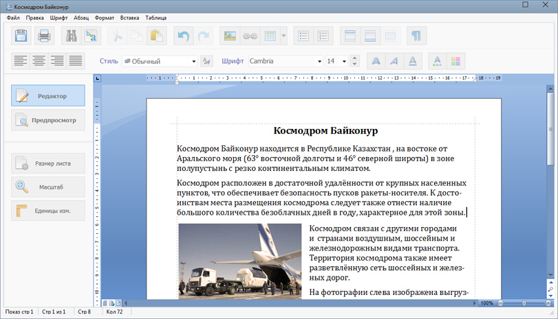This screenshot has width=558, height=319.
Task: Click the zoom slider handle
Action: tap(524, 303)
